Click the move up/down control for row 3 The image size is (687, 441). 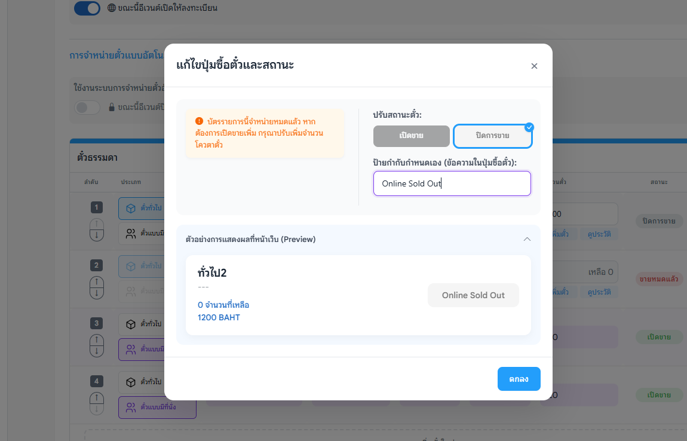(97, 346)
